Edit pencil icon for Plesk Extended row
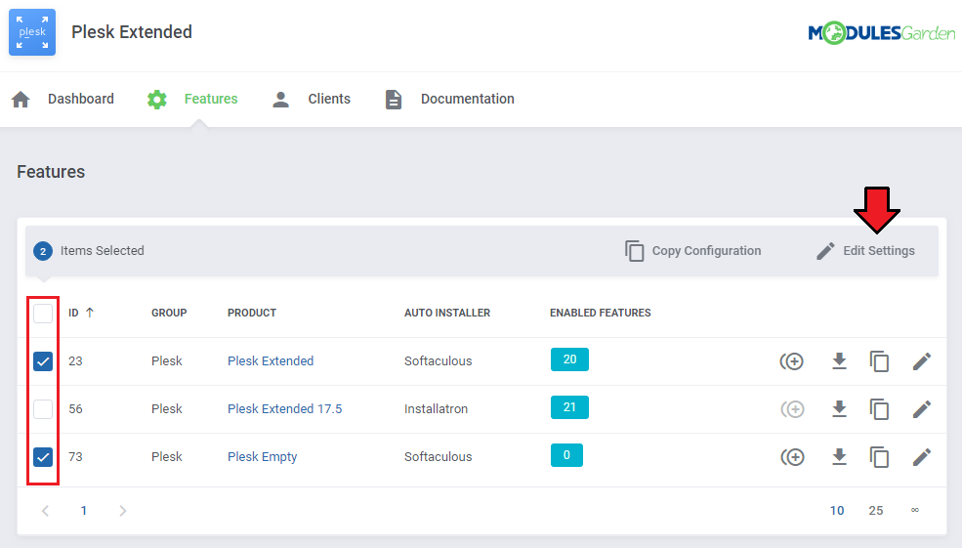The width and height of the screenshot is (962, 548). point(922,361)
